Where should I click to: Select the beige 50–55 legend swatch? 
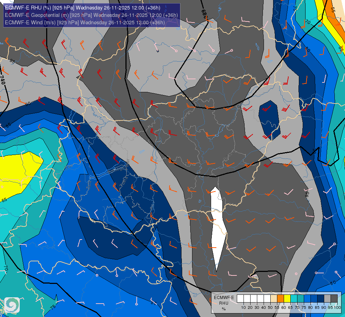[x=274, y=298]
